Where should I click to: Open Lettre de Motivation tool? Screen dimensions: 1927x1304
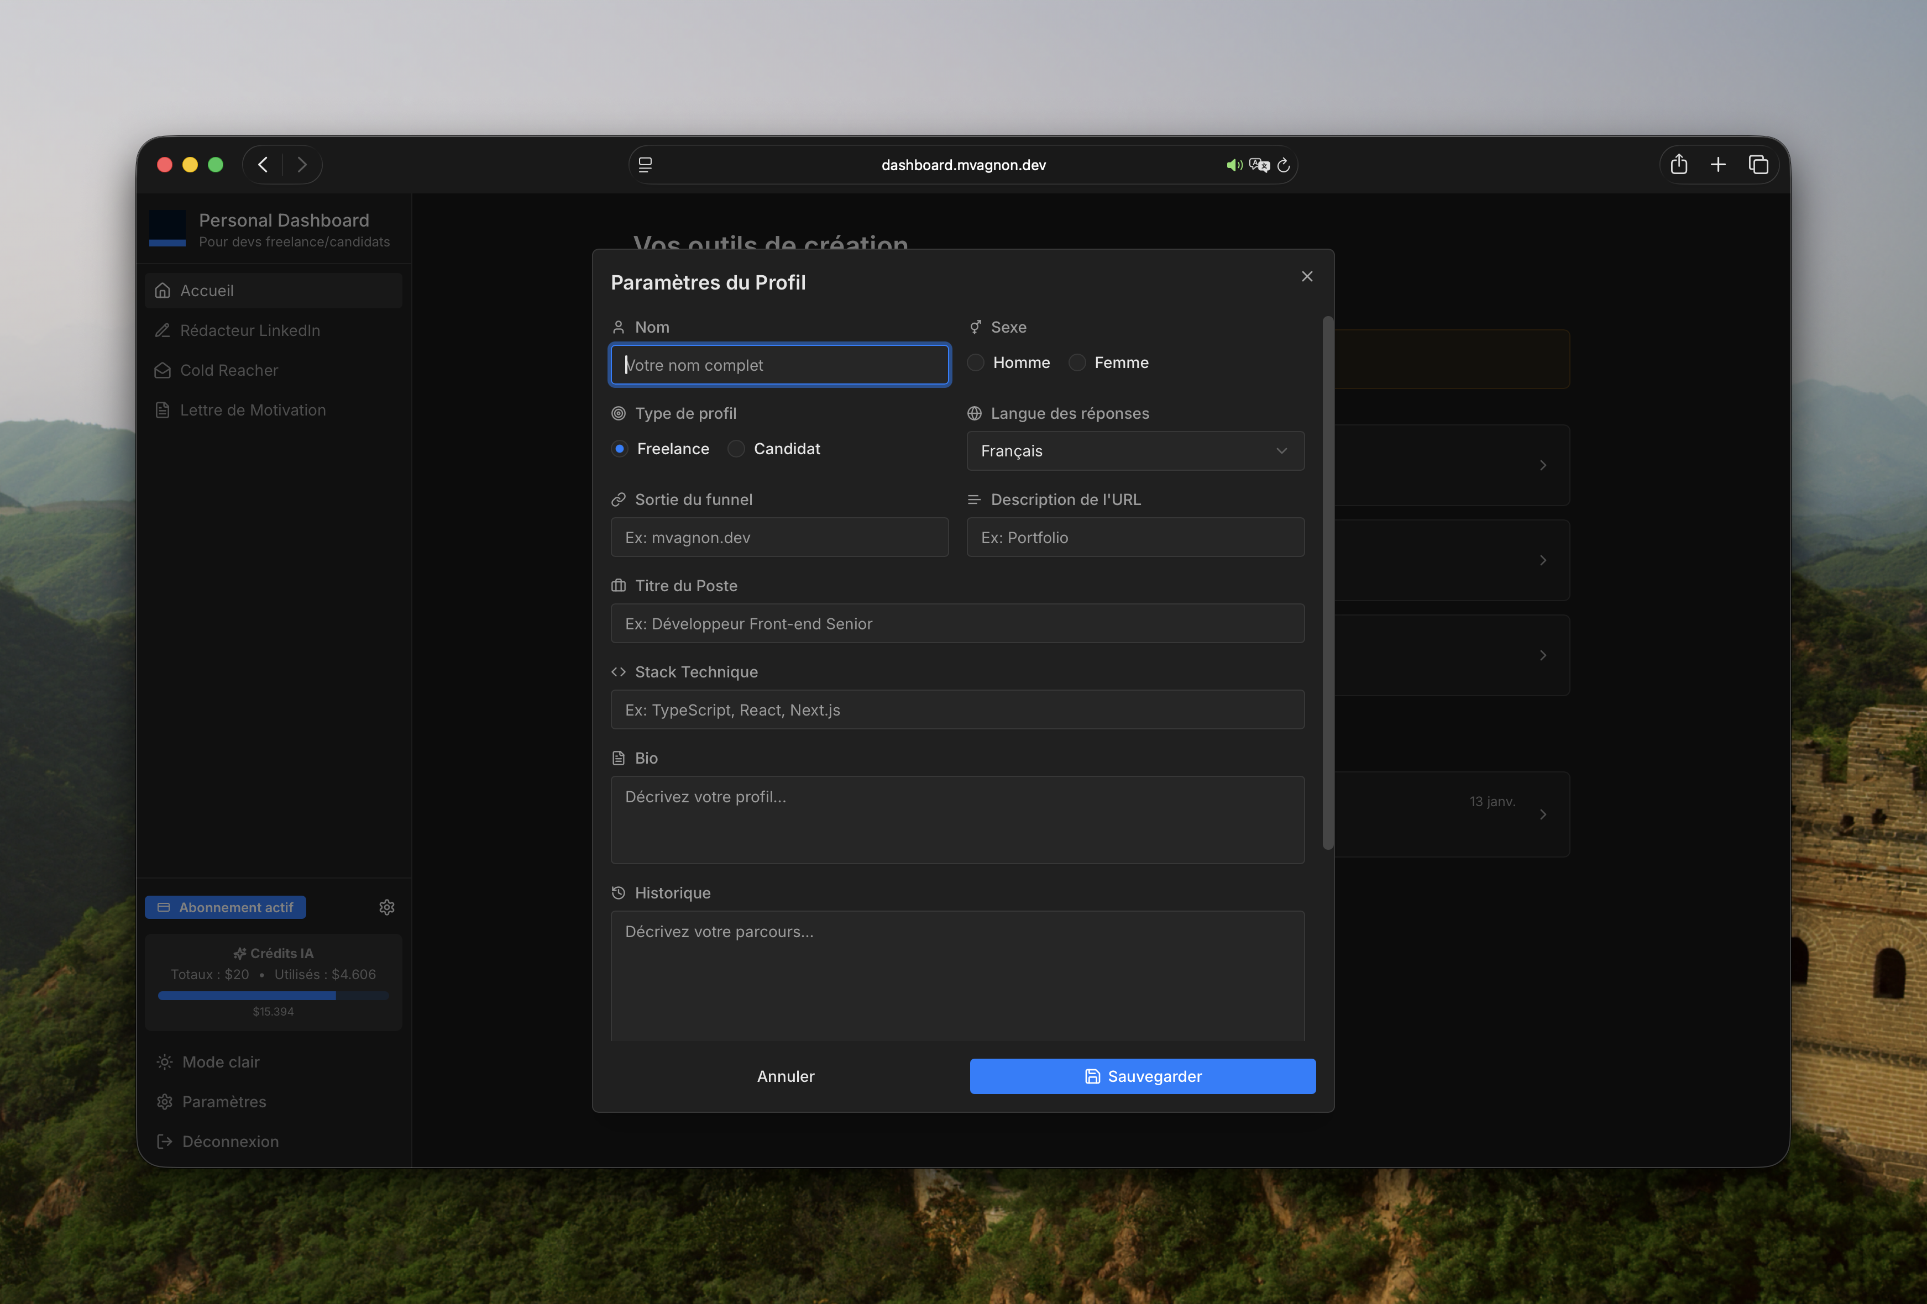pyautogui.click(x=253, y=409)
